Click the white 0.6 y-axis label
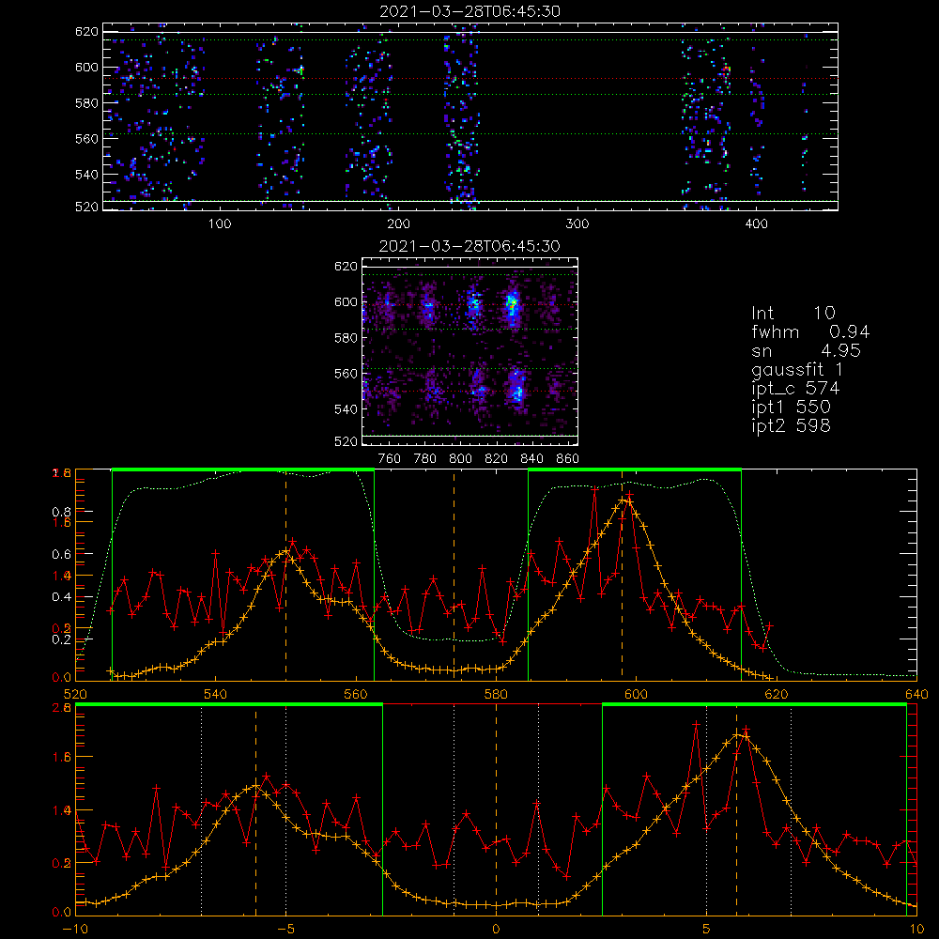The width and height of the screenshot is (939, 939). [x=62, y=555]
